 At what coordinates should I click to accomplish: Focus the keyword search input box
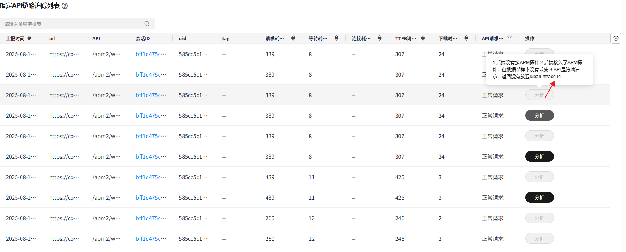(x=72, y=24)
